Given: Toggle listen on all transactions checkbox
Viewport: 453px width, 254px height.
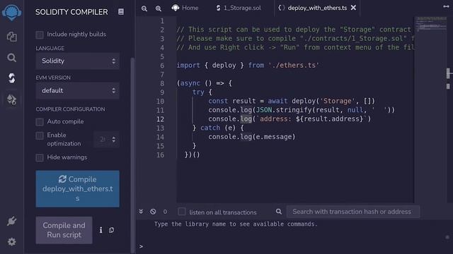Looking at the screenshot, I should click(x=182, y=212).
